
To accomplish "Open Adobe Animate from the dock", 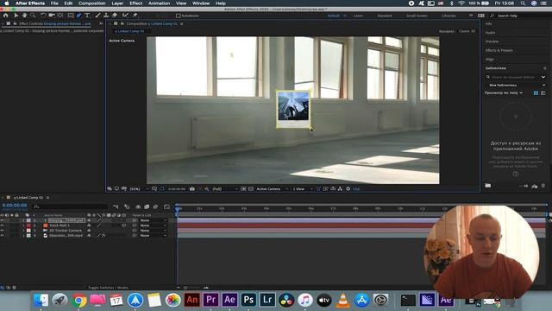I will 191,300.
